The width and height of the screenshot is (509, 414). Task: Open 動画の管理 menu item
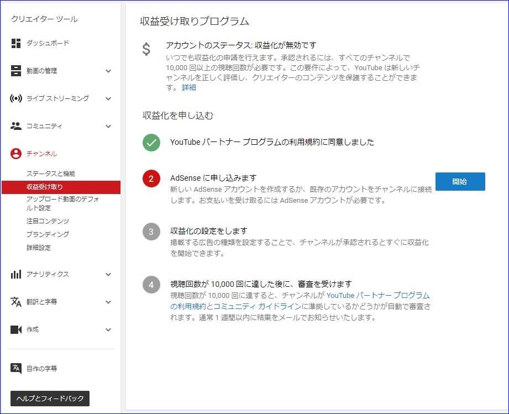41,71
